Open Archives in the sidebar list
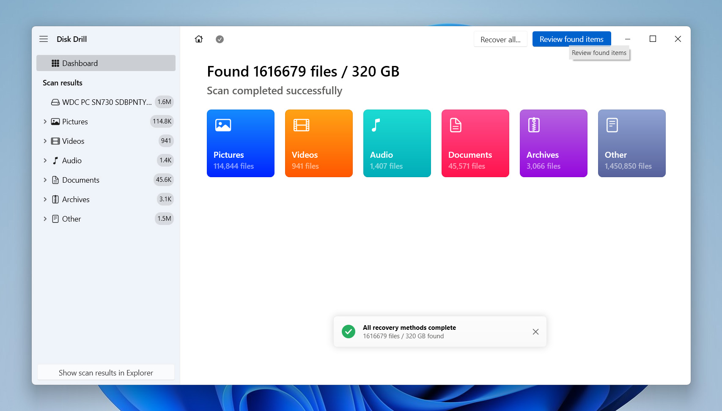Screen dimensions: 722x411 tap(106, 199)
